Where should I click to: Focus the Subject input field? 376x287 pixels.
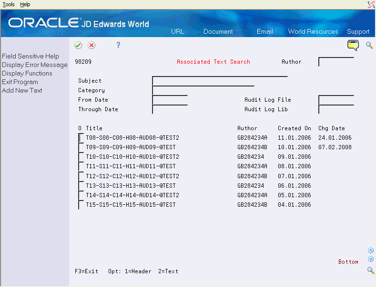220,81
